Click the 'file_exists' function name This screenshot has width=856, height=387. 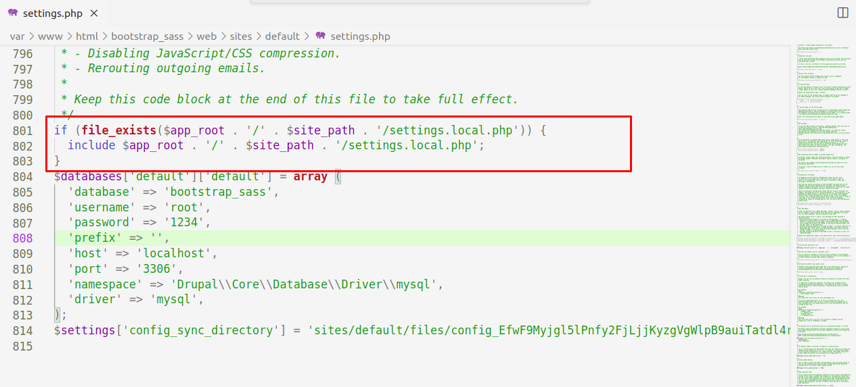(118, 130)
